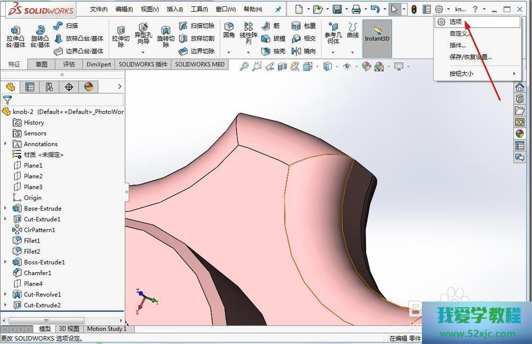Click the 镜向 mirror feature icon
532x344 pixels.
304,51
